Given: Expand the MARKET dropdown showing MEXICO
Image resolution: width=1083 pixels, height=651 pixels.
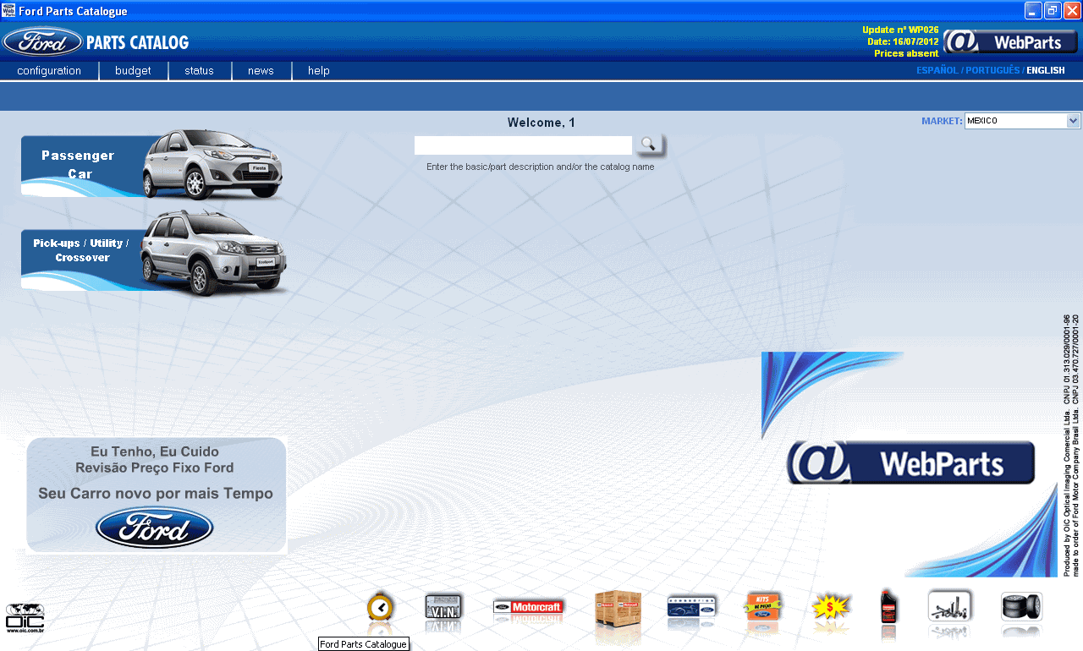Looking at the screenshot, I should tap(1071, 120).
